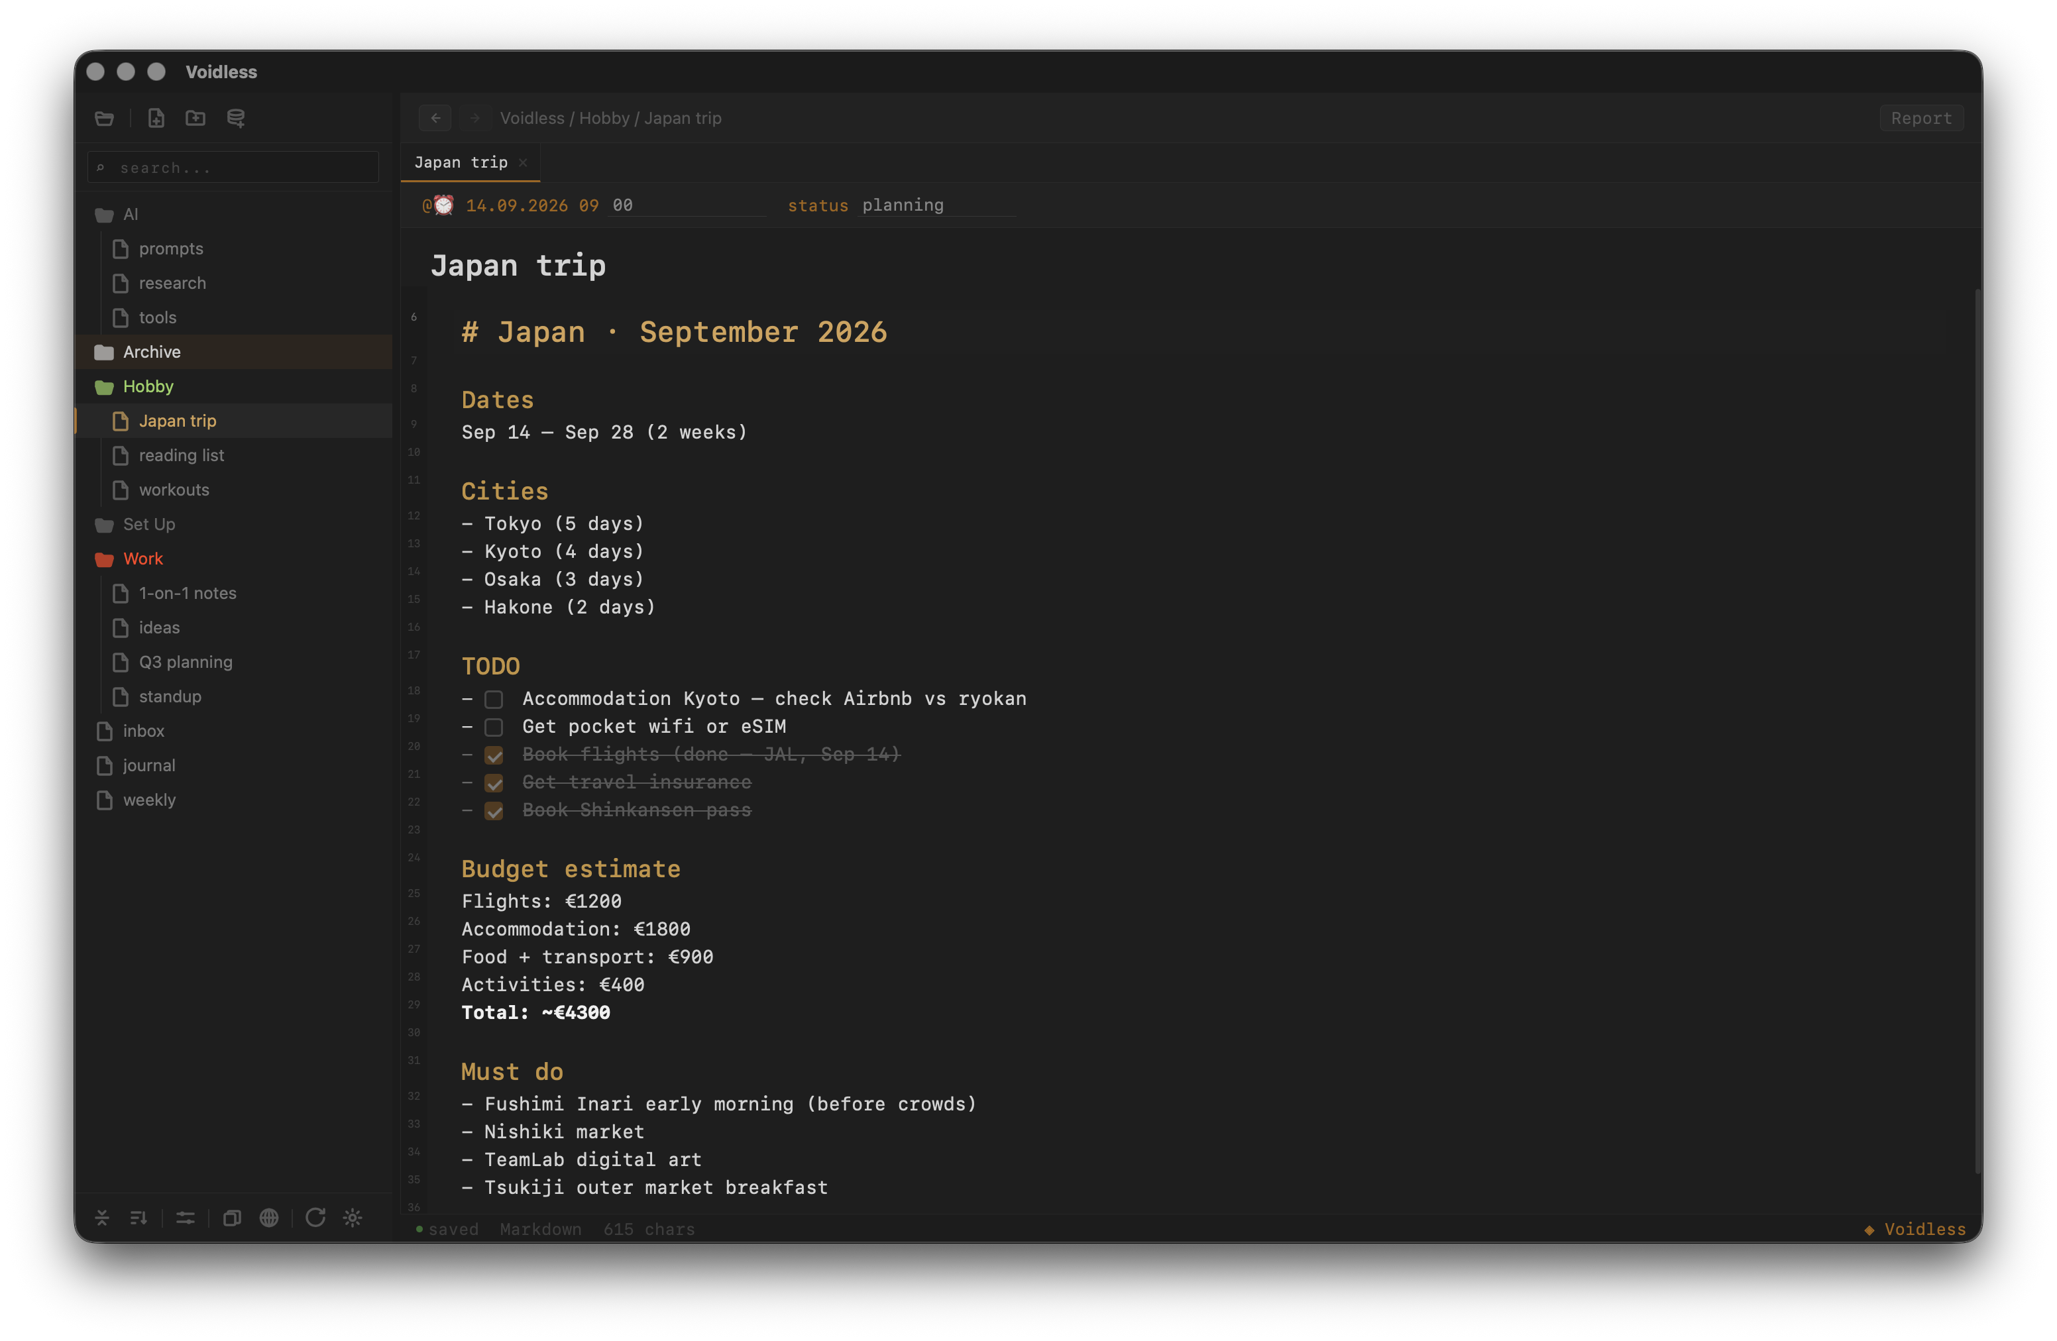Open the Q3 planning note
The width and height of the screenshot is (2057, 1341).
[233, 662]
